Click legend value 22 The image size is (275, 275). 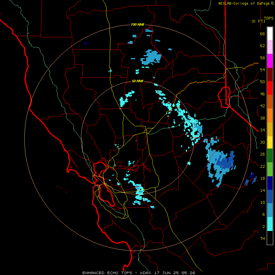tap(262, 166)
